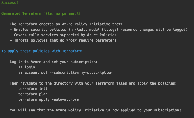Click 'Then navigate to the directory' instruction line

tap(93, 83)
